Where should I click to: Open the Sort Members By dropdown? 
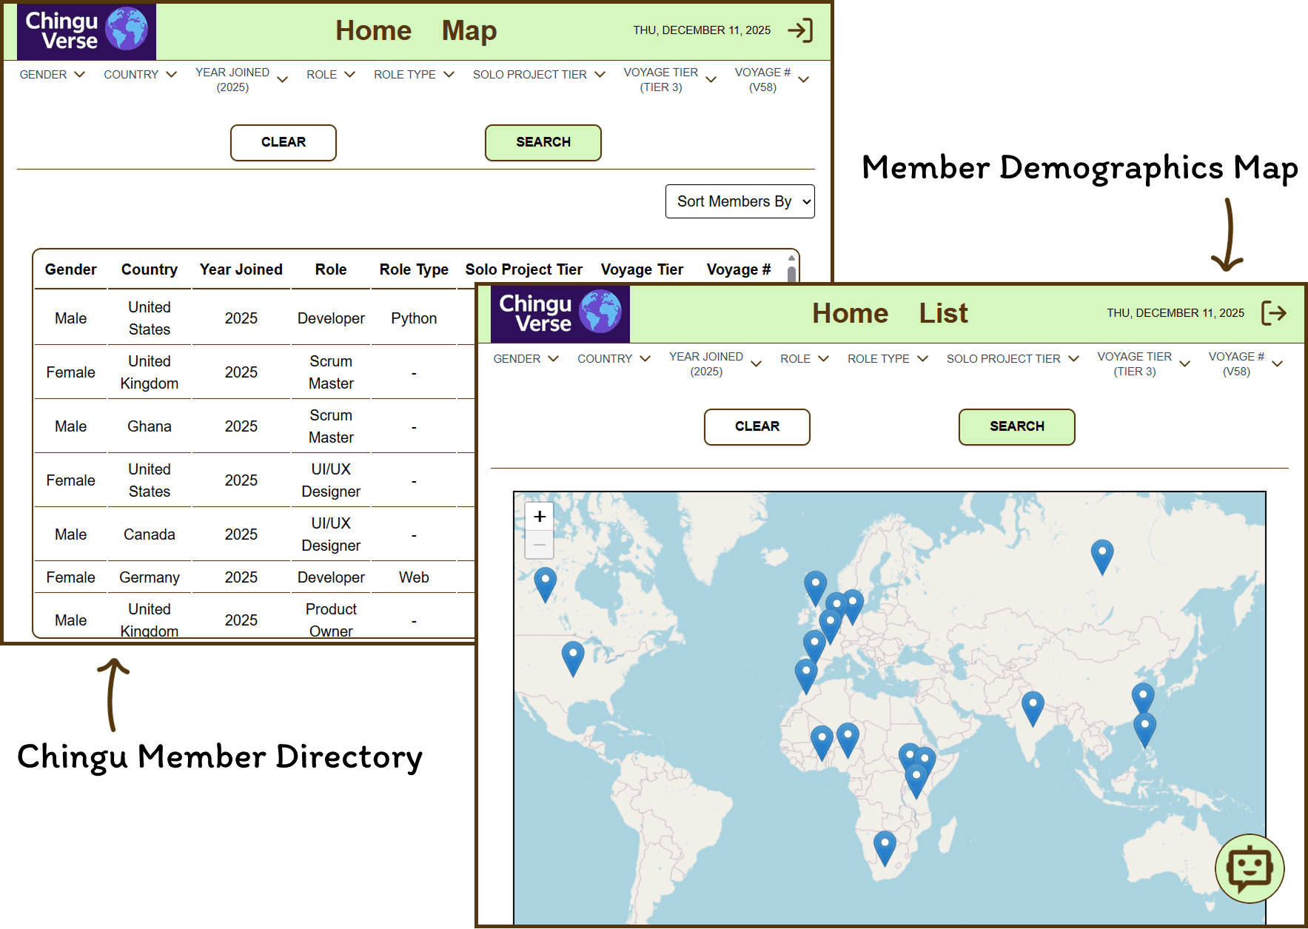739,201
